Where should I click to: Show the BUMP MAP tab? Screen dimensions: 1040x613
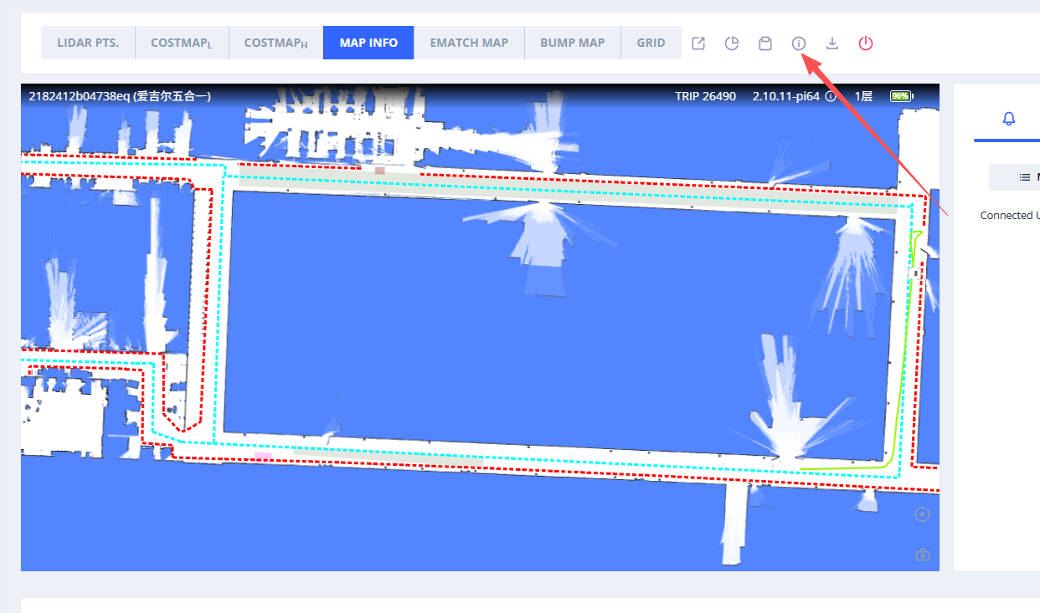[572, 43]
